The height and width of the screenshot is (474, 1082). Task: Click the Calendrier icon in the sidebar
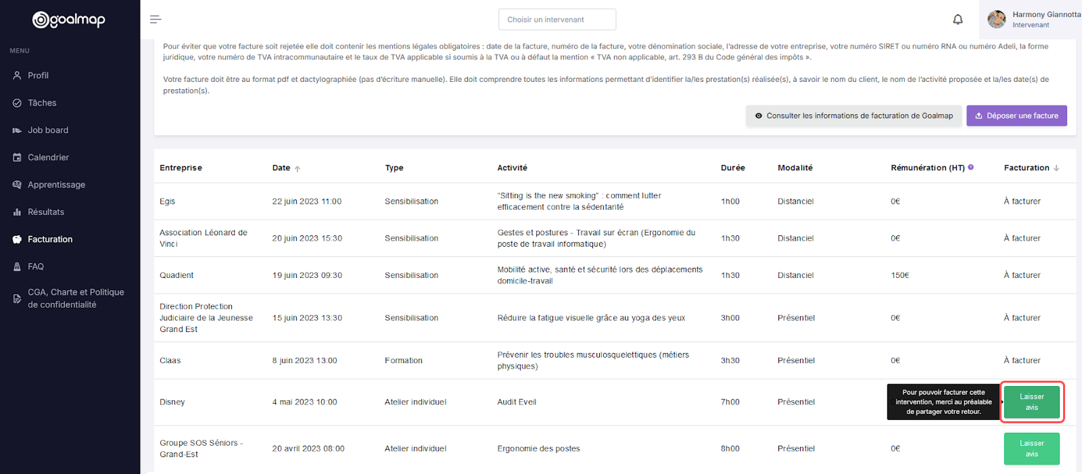coord(17,158)
